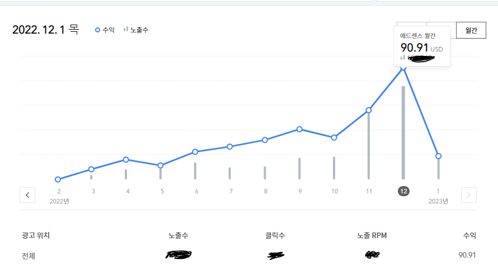Select month 11 on the axis

click(x=369, y=191)
